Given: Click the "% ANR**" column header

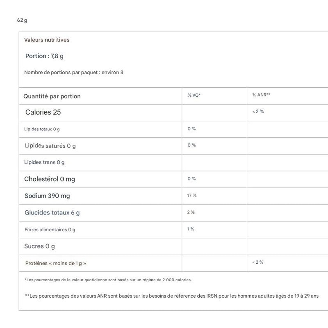Looking at the screenshot, I should click(261, 95).
